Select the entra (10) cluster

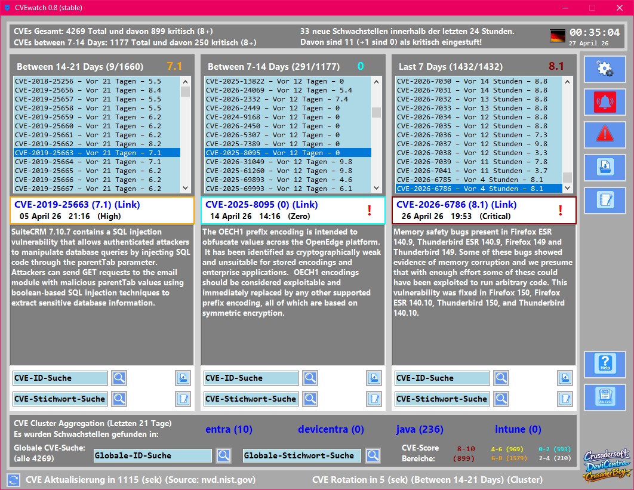pos(229,429)
